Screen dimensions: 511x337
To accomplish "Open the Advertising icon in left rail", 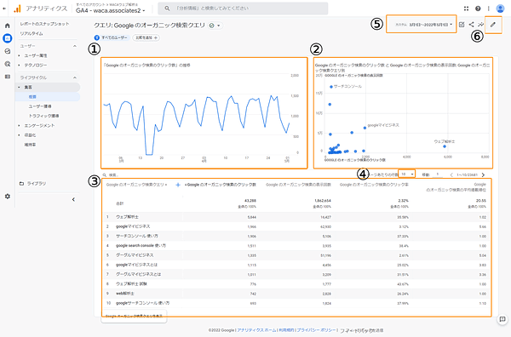I will tap(7, 64).
